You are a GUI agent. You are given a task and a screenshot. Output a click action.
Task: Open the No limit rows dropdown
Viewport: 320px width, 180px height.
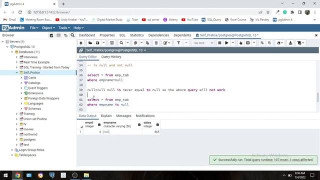pos(203,43)
